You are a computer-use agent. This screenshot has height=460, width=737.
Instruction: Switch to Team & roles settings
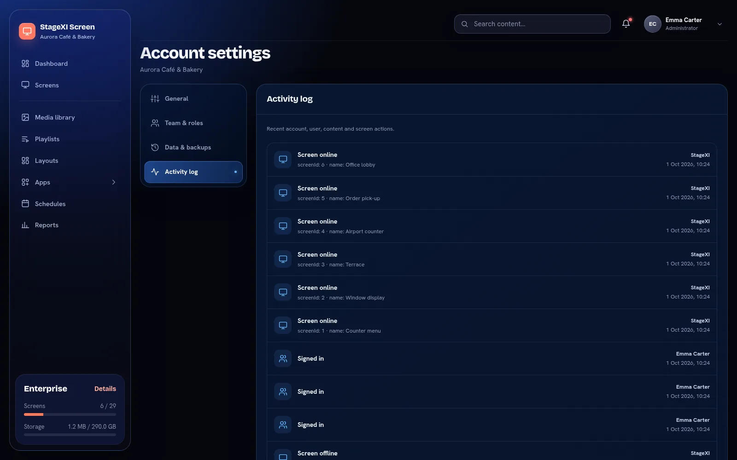(x=193, y=123)
